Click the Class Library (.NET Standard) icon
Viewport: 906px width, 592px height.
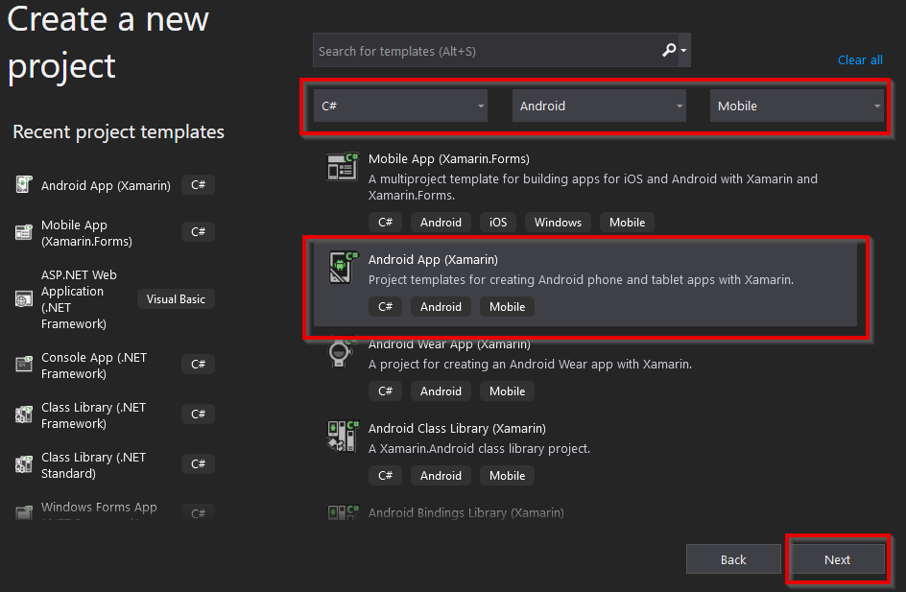click(x=23, y=463)
